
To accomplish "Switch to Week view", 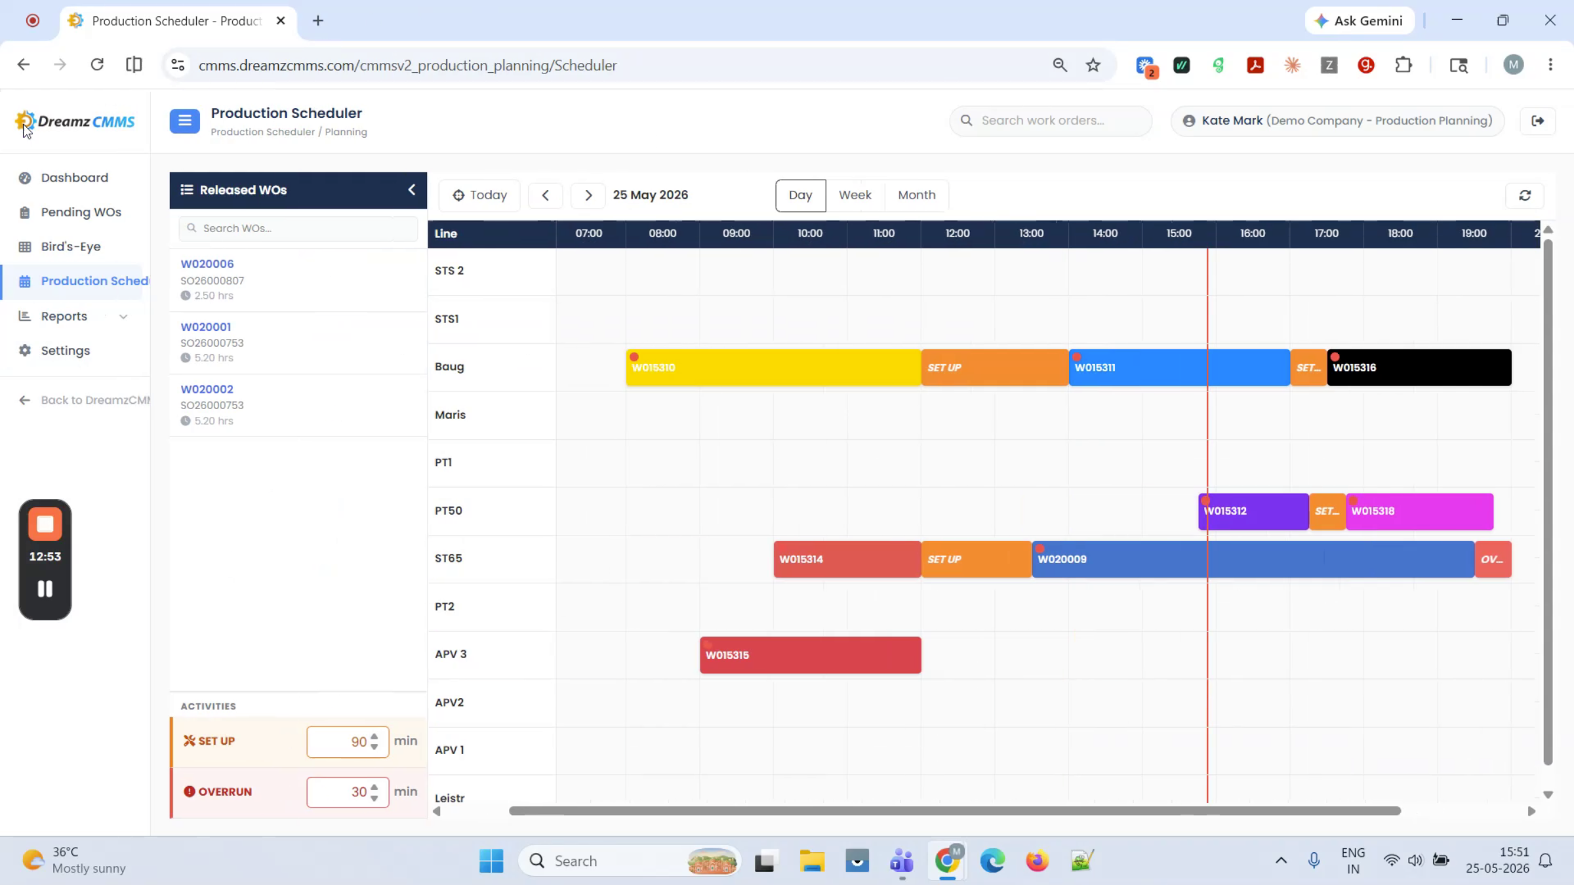I will 855,195.
